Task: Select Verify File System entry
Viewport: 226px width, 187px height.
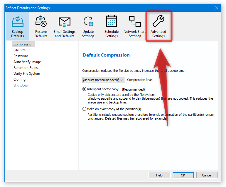Action: (27, 74)
